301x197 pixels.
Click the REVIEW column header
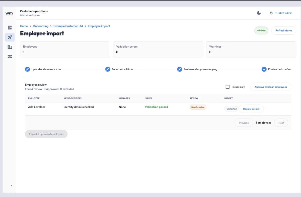(x=194, y=98)
